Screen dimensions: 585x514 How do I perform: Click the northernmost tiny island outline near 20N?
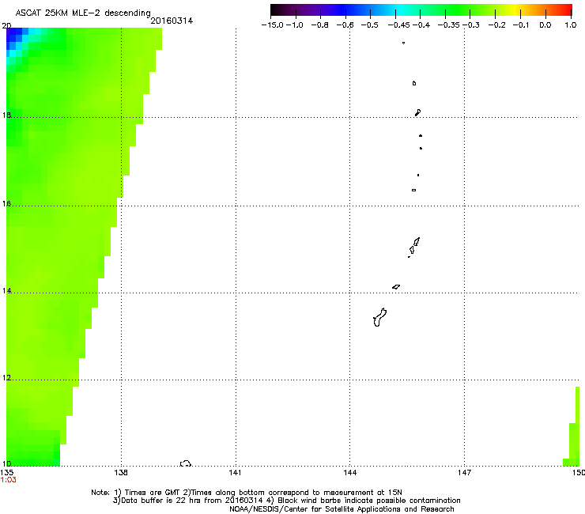pyautogui.click(x=403, y=43)
